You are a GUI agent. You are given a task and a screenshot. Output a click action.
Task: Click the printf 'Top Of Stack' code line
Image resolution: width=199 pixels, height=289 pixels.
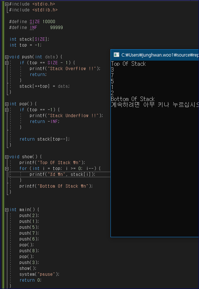53,163
